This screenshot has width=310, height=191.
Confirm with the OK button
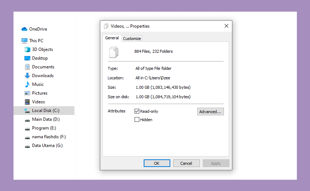[x=157, y=163]
